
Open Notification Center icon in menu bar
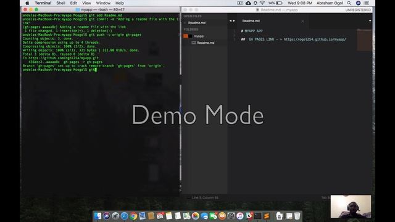(367, 3)
